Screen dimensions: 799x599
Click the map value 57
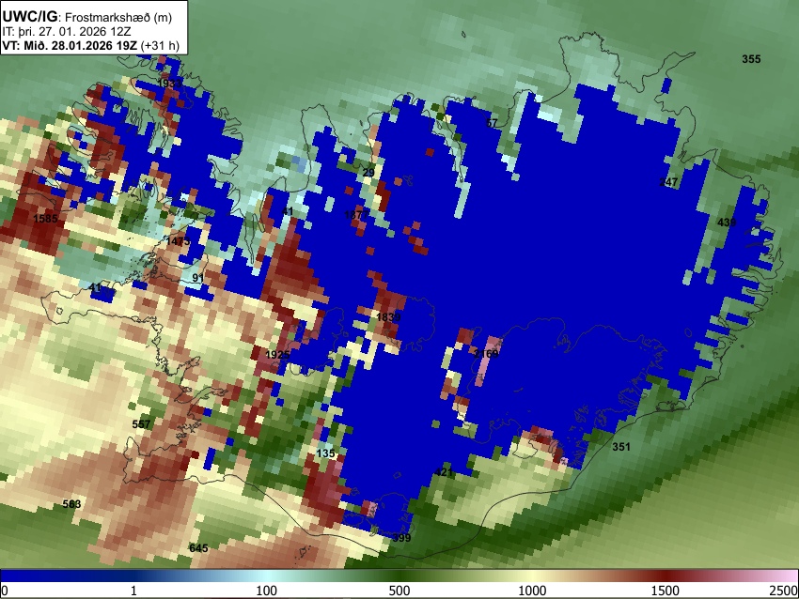492,123
